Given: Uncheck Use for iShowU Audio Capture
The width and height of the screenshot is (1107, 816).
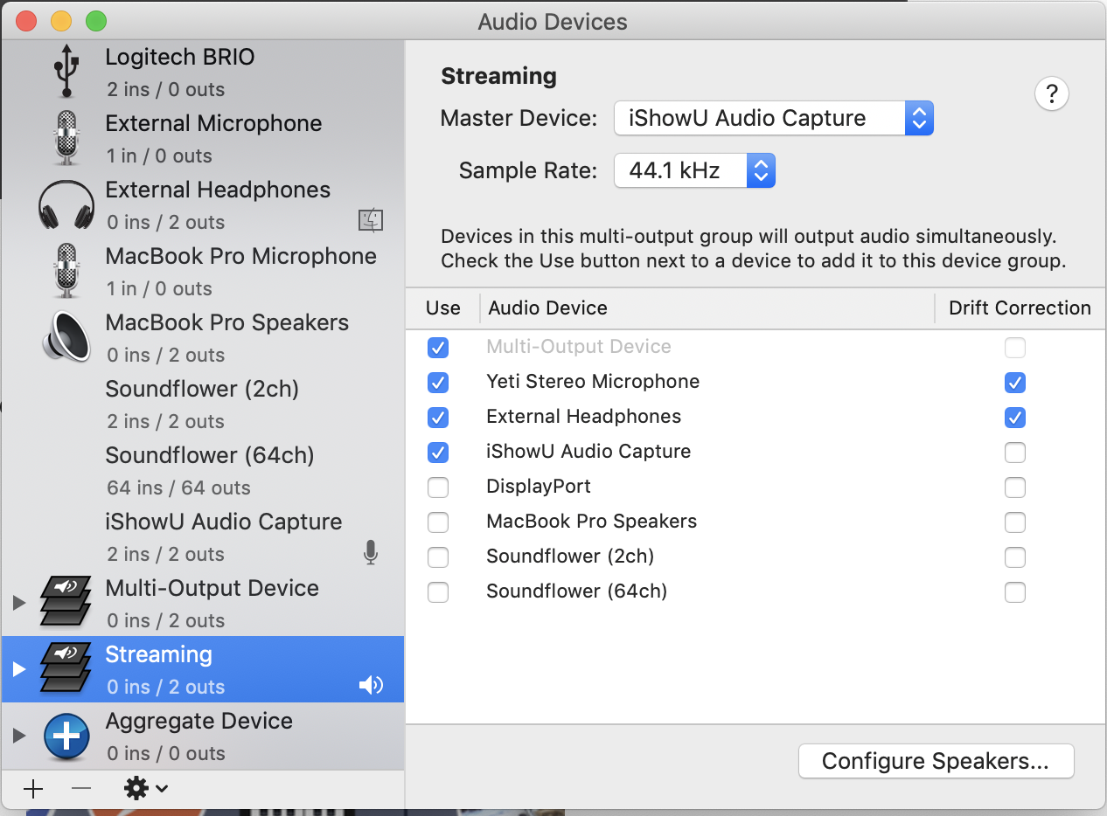Looking at the screenshot, I should pyautogui.click(x=438, y=453).
